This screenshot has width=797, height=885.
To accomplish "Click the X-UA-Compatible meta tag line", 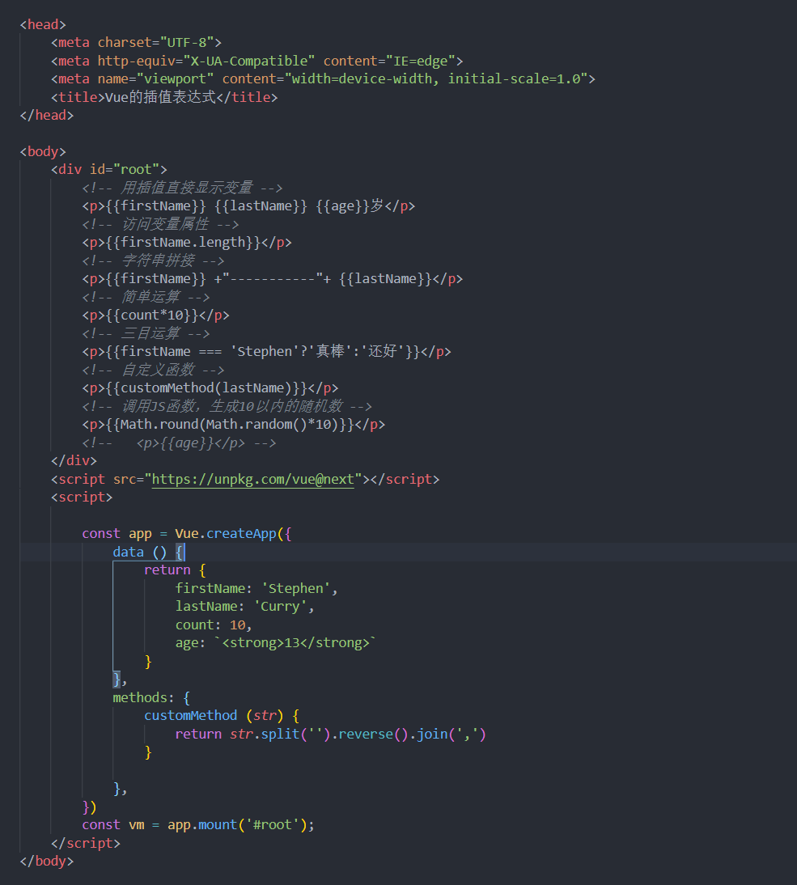I will click(256, 61).
